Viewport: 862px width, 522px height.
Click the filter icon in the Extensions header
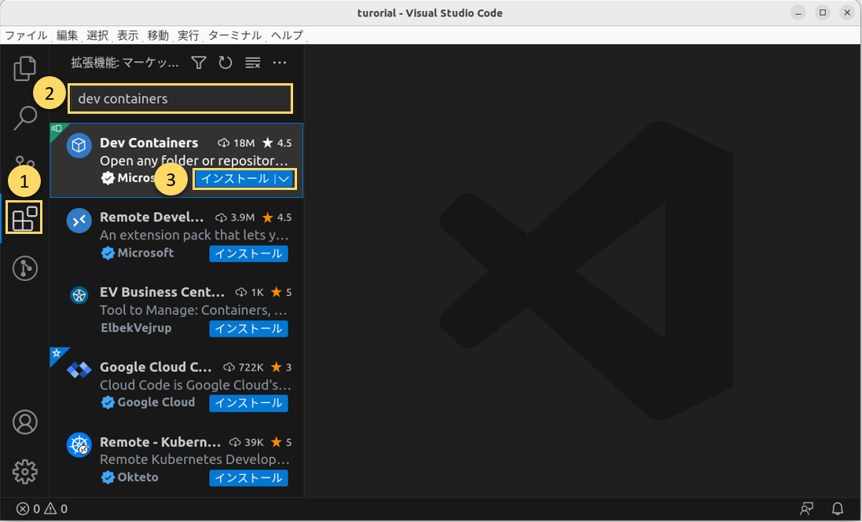click(198, 63)
